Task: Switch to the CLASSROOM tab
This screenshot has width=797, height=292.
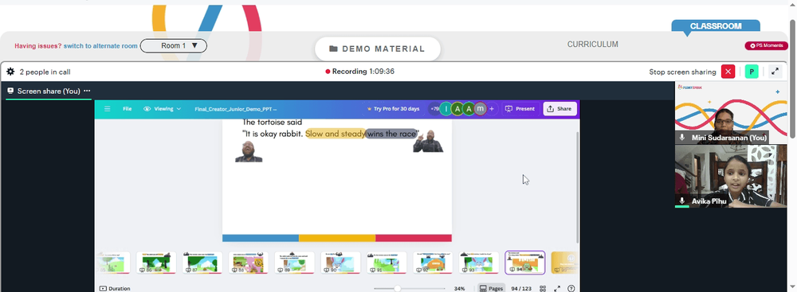Action: click(x=716, y=26)
